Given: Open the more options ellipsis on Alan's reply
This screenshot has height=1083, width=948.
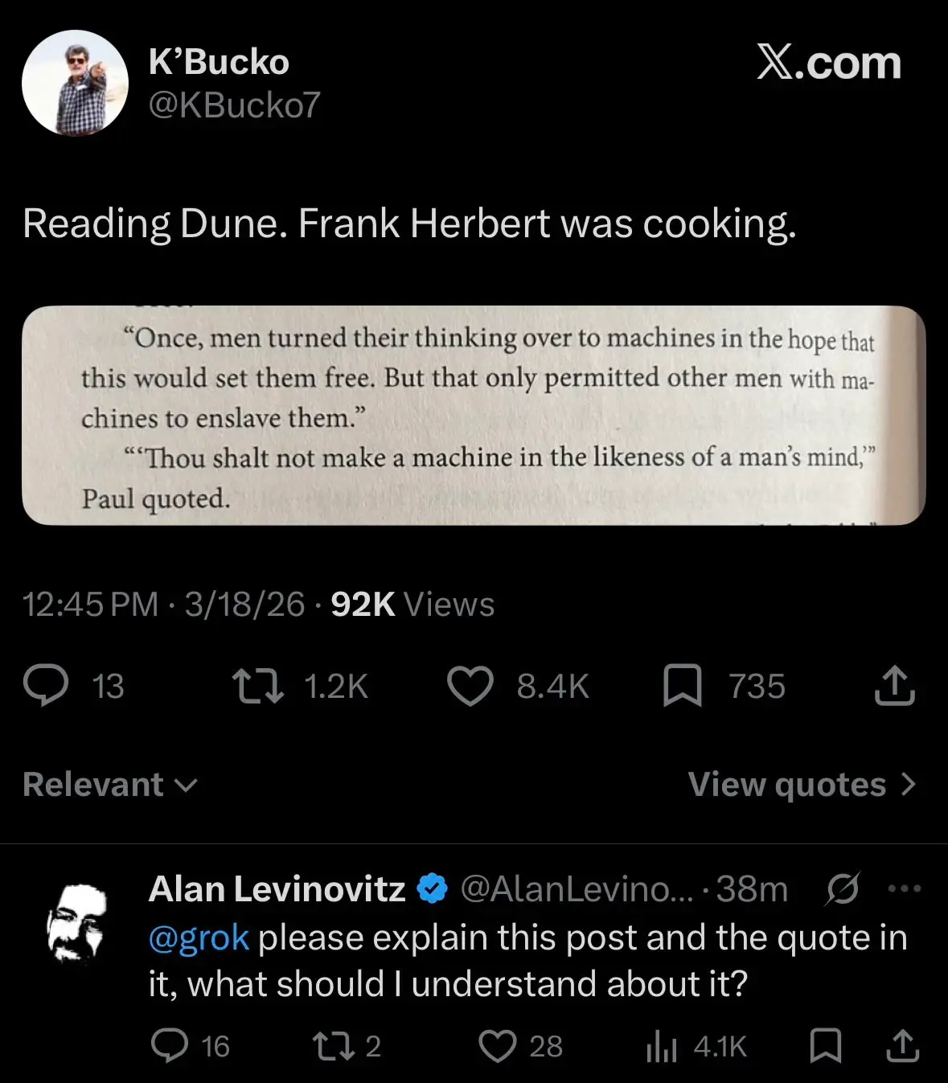Looking at the screenshot, I should tap(905, 887).
